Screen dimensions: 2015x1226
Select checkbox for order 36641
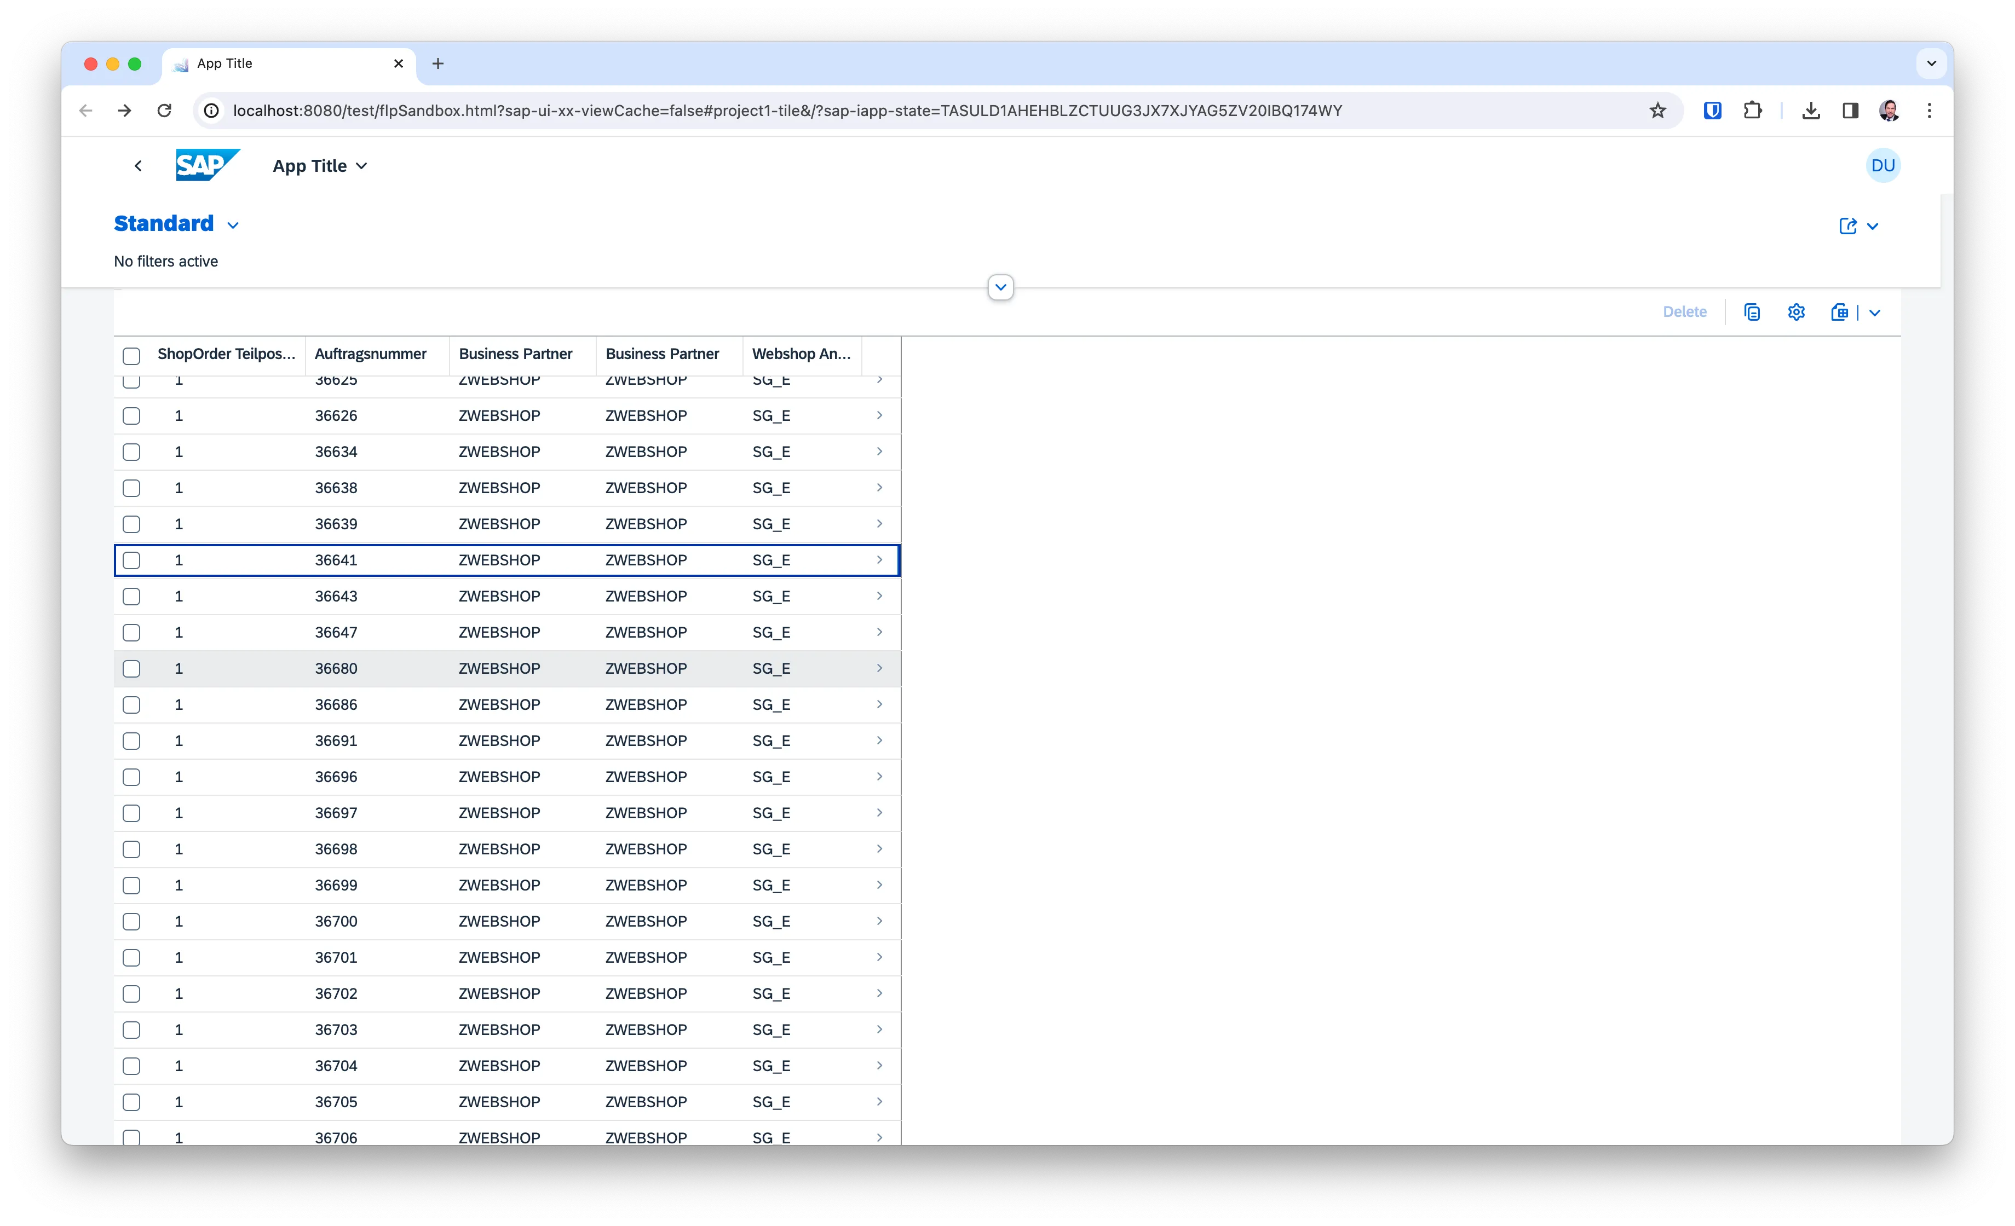click(x=131, y=560)
